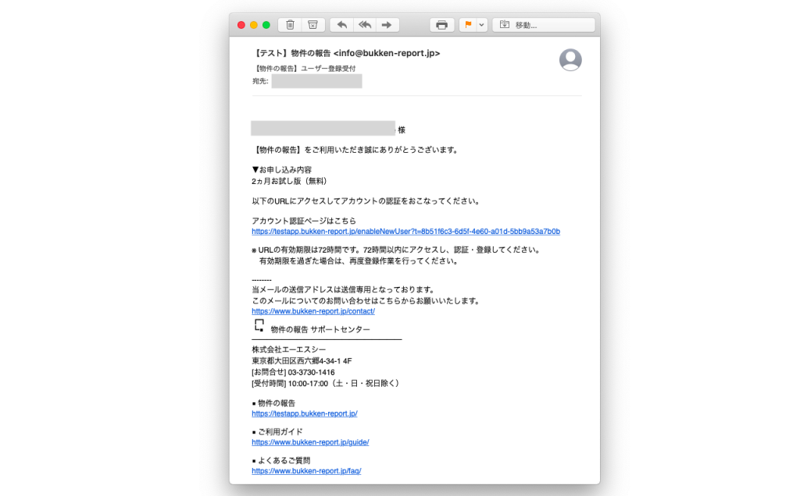Image resolution: width=800 pixels, height=496 pixels.
Task: Click the sender avatar icon
Action: pos(570,59)
